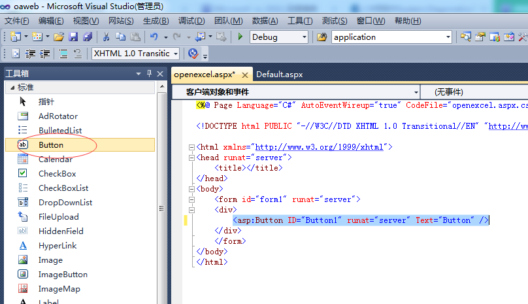Undo the last edit with blue arrow
The width and height of the screenshot is (528, 304).
point(154,37)
